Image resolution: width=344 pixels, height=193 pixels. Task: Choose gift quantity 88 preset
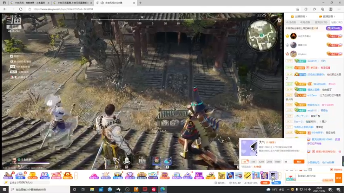pyautogui.click(x=245, y=162)
